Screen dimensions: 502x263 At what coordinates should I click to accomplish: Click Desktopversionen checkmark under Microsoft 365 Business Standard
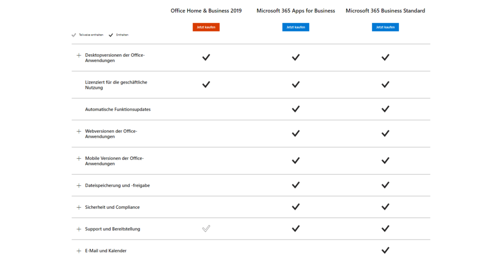pyautogui.click(x=385, y=57)
